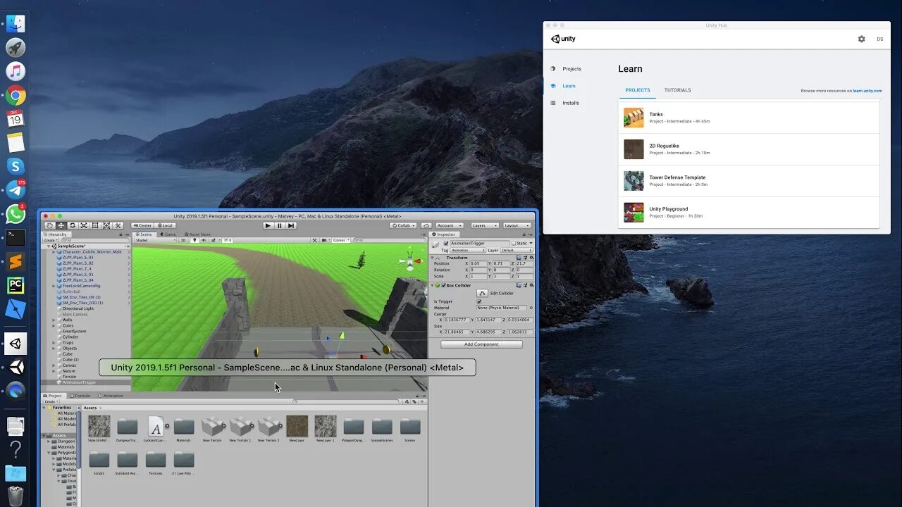Toggle AnimationTrigger active checkbox
The width and height of the screenshot is (902, 507).
pyautogui.click(x=446, y=243)
